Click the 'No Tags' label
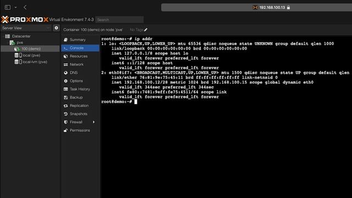The height and width of the screenshot is (198, 352). pos(136,30)
